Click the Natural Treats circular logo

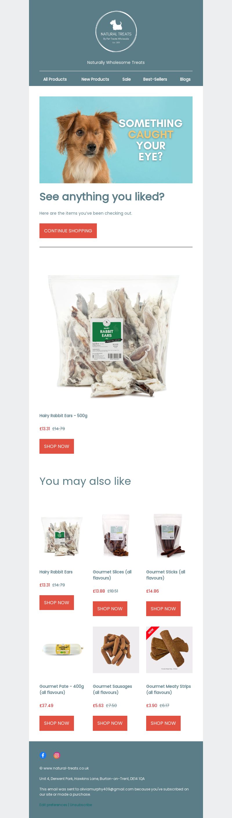pyautogui.click(x=116, y=31)
